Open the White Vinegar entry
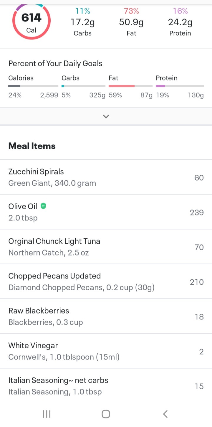The height and width of the screenshot is (427, 212). coord(106,351)
